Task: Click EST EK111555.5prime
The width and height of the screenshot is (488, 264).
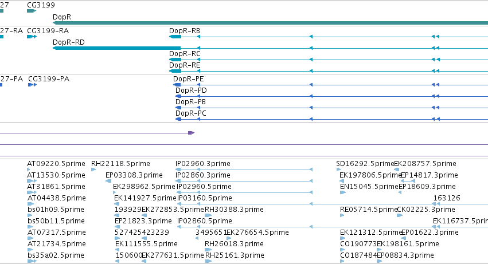Action: (x=146, y=244)
